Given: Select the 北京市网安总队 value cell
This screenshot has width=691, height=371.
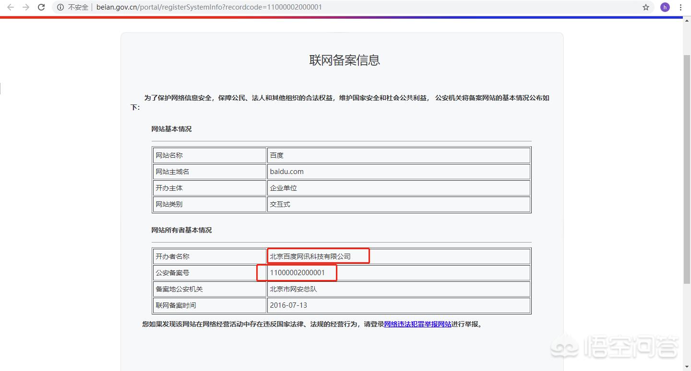Looking at the screenshot, I should coord(399,289).
